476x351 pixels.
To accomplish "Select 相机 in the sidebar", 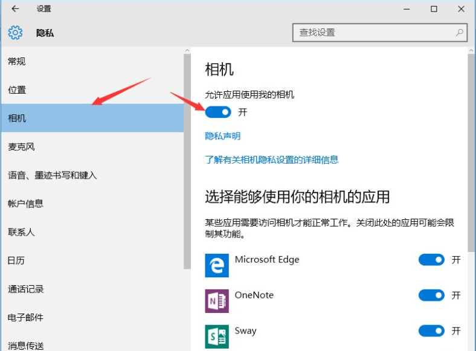I will 92,118.
